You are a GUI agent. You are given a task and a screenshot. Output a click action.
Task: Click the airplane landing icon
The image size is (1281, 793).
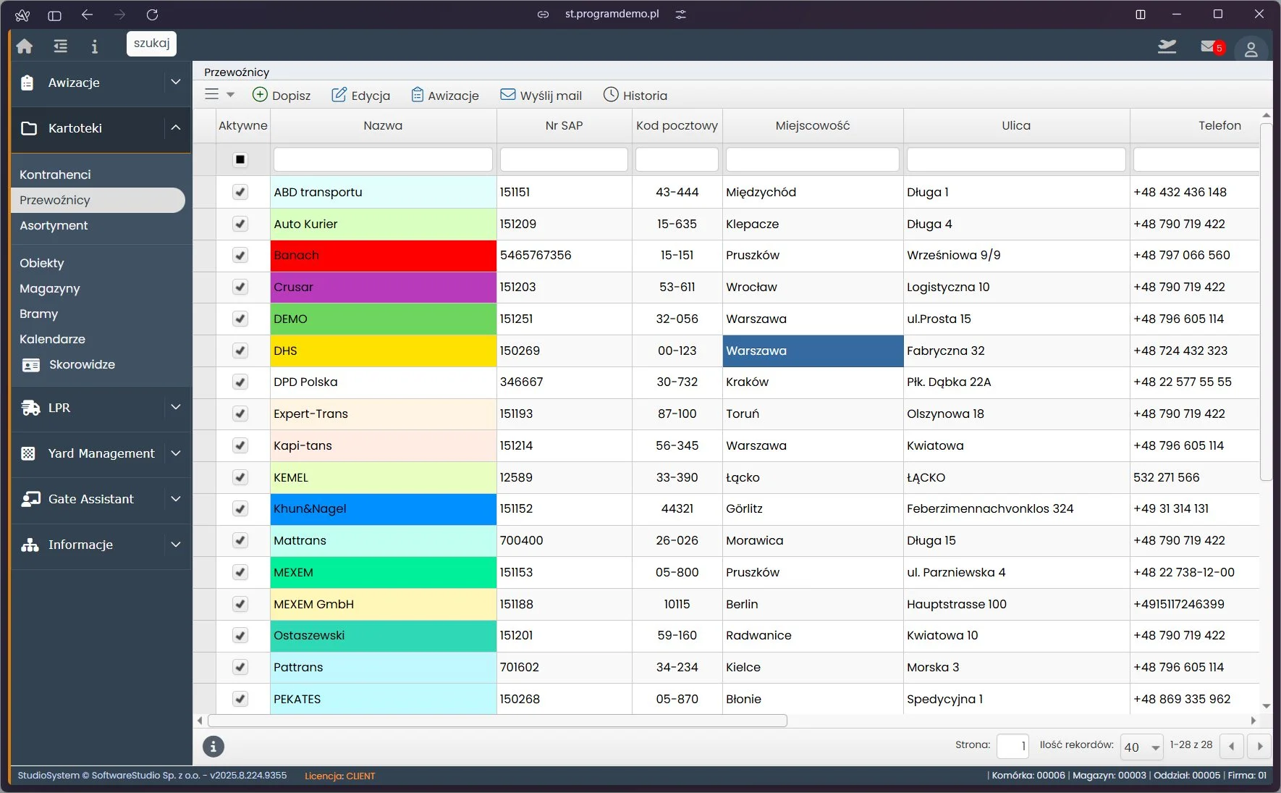(1167, 46)
